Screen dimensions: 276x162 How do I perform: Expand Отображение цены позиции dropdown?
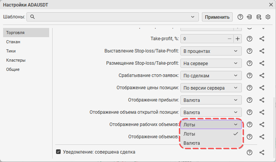[211, 88]
